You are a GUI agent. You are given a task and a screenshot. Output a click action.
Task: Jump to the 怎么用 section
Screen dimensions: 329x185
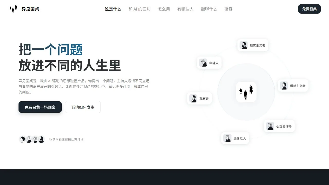click(x=164, y=9)
